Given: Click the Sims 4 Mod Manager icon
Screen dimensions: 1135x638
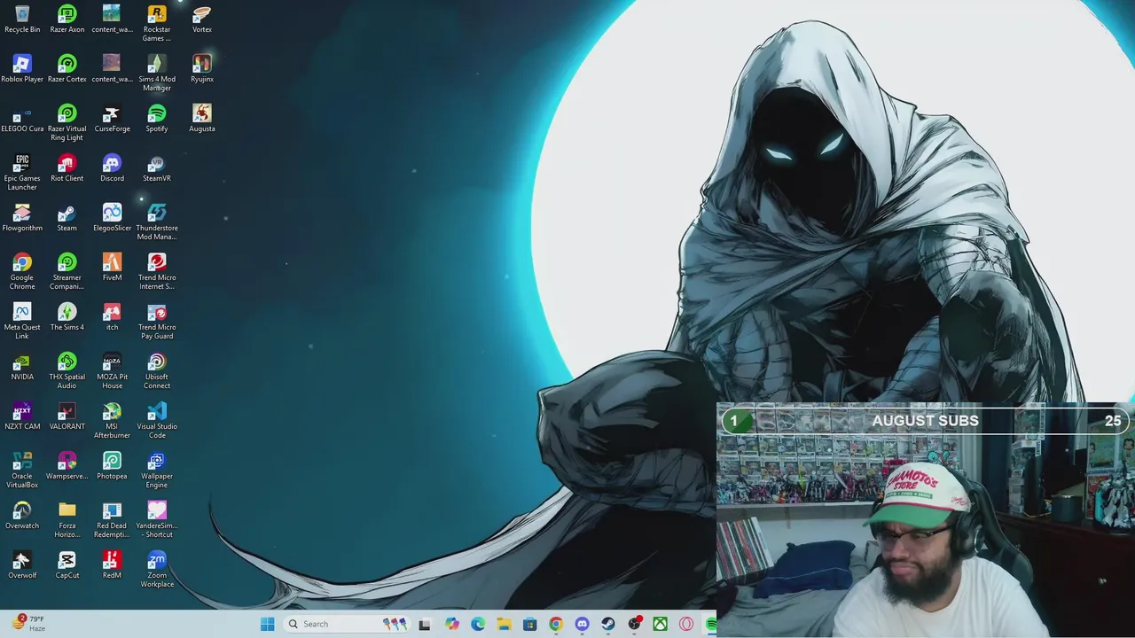Looking at the screenshot, I should click(157, 74).
